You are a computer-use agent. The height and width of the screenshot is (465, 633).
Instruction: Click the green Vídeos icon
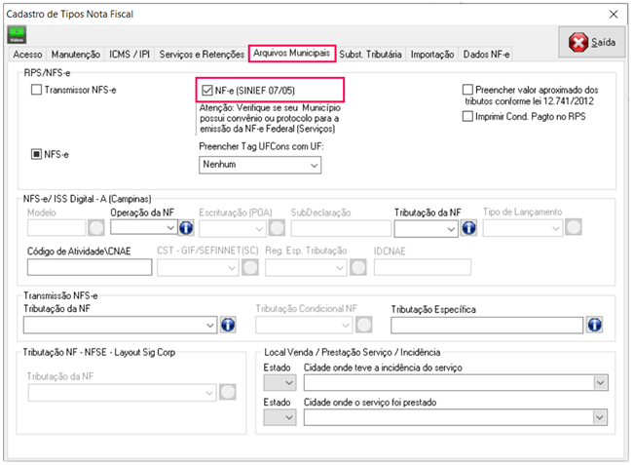(17, 36)
